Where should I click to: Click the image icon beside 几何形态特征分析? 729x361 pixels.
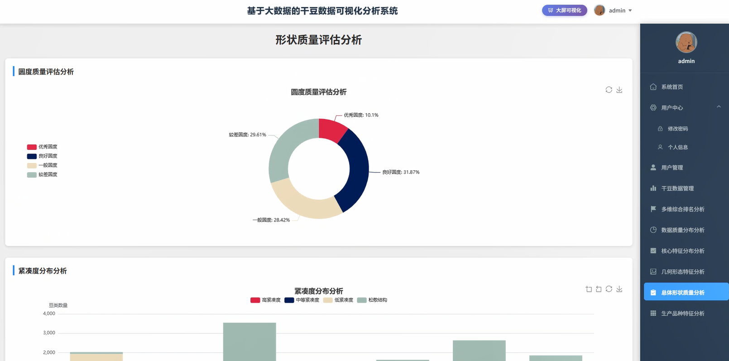[x=653, y=271]
